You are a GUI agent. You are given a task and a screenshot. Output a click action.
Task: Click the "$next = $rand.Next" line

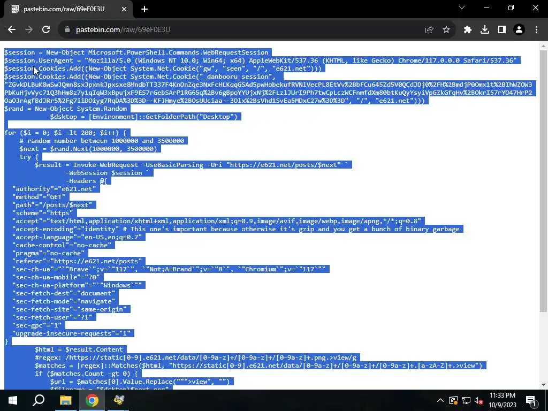88,149
